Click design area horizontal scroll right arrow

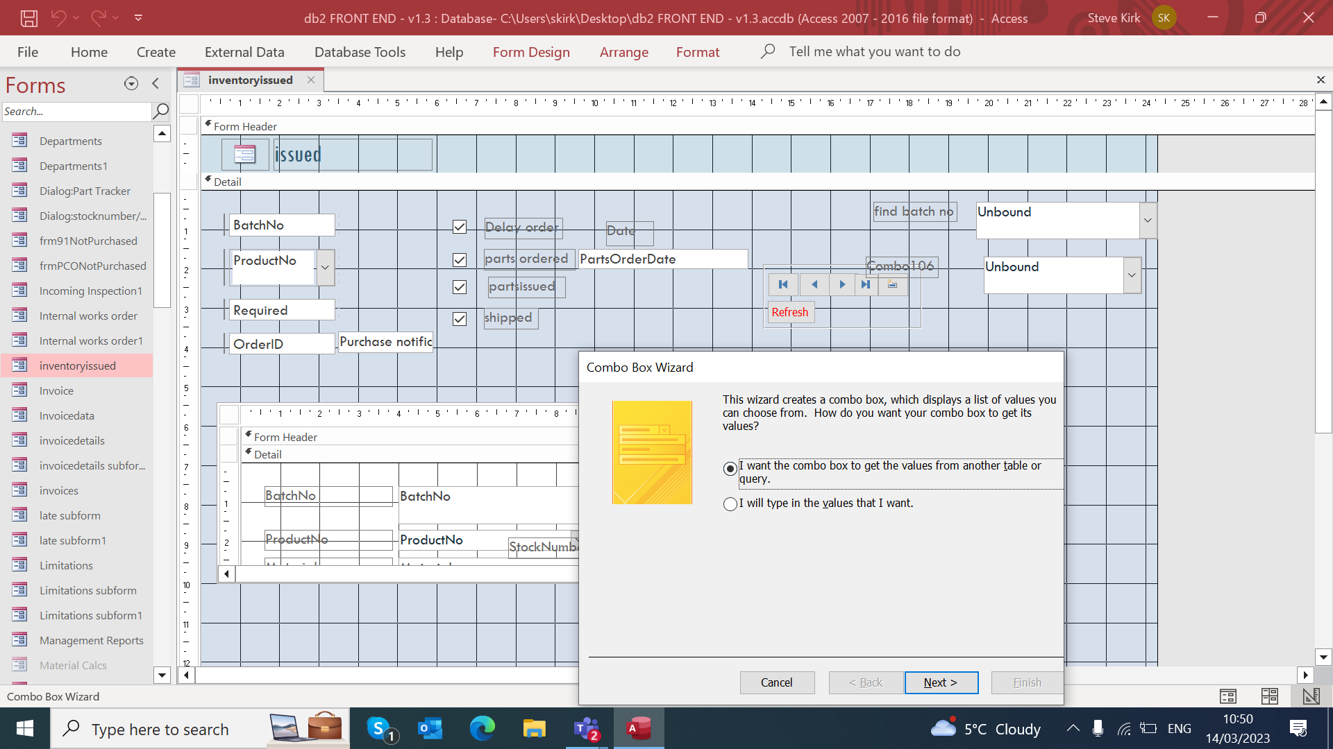1305,675
